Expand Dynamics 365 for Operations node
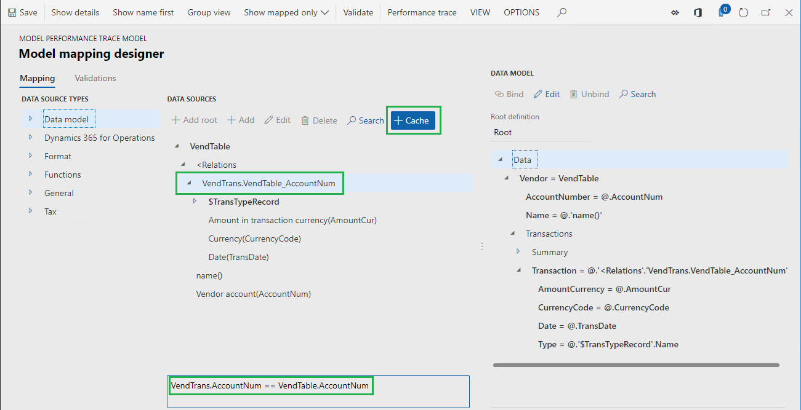Viewport: 801px width, 410px height. [x=31, y=137]
